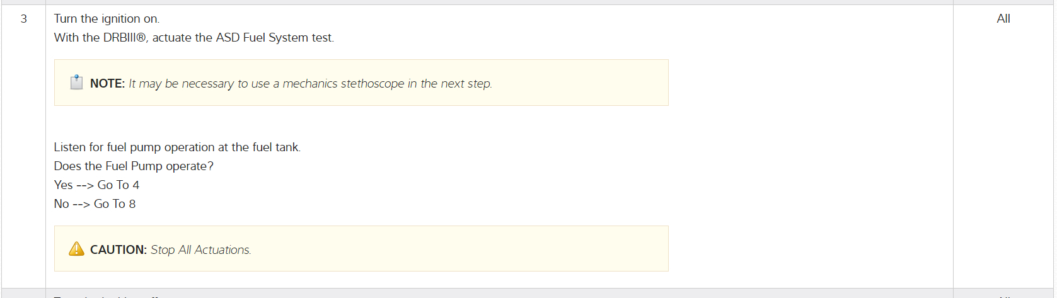The image size is (1057, 298).
Task: Click the bold "CAUTION:" label
Action: click(x=118, y=249)
